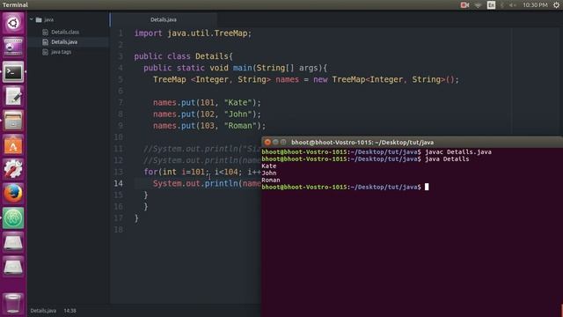
Task: Select Details.class in the tree view
Action: pyautogui.click(x=65, y=32)
